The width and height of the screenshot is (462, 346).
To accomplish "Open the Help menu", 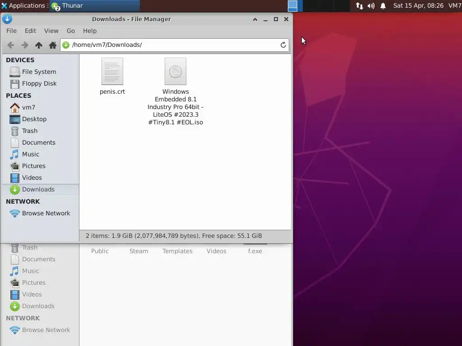I will (90, 31).
